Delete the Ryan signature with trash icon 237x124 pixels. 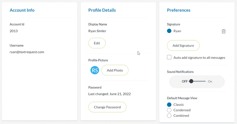[224, 31]
